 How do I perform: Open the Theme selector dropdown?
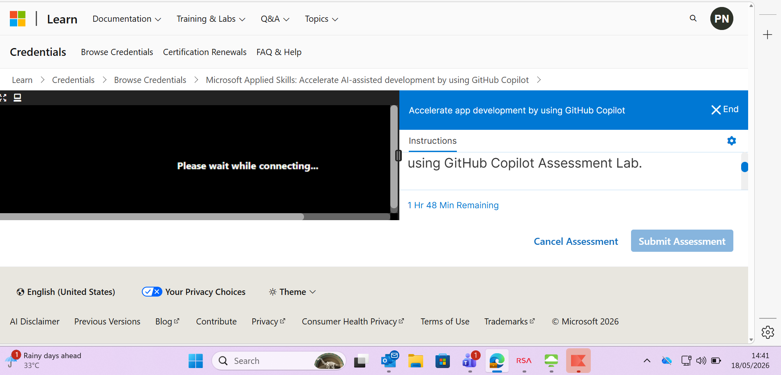(292, 292)
